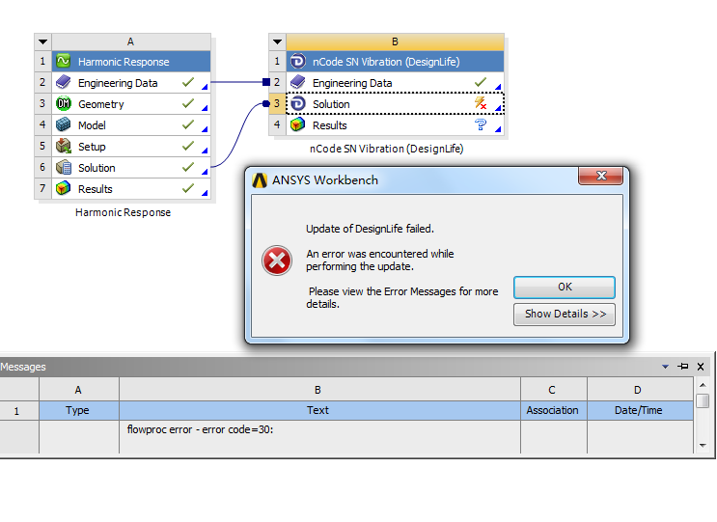Click column B header of system B

click(395, 41)
